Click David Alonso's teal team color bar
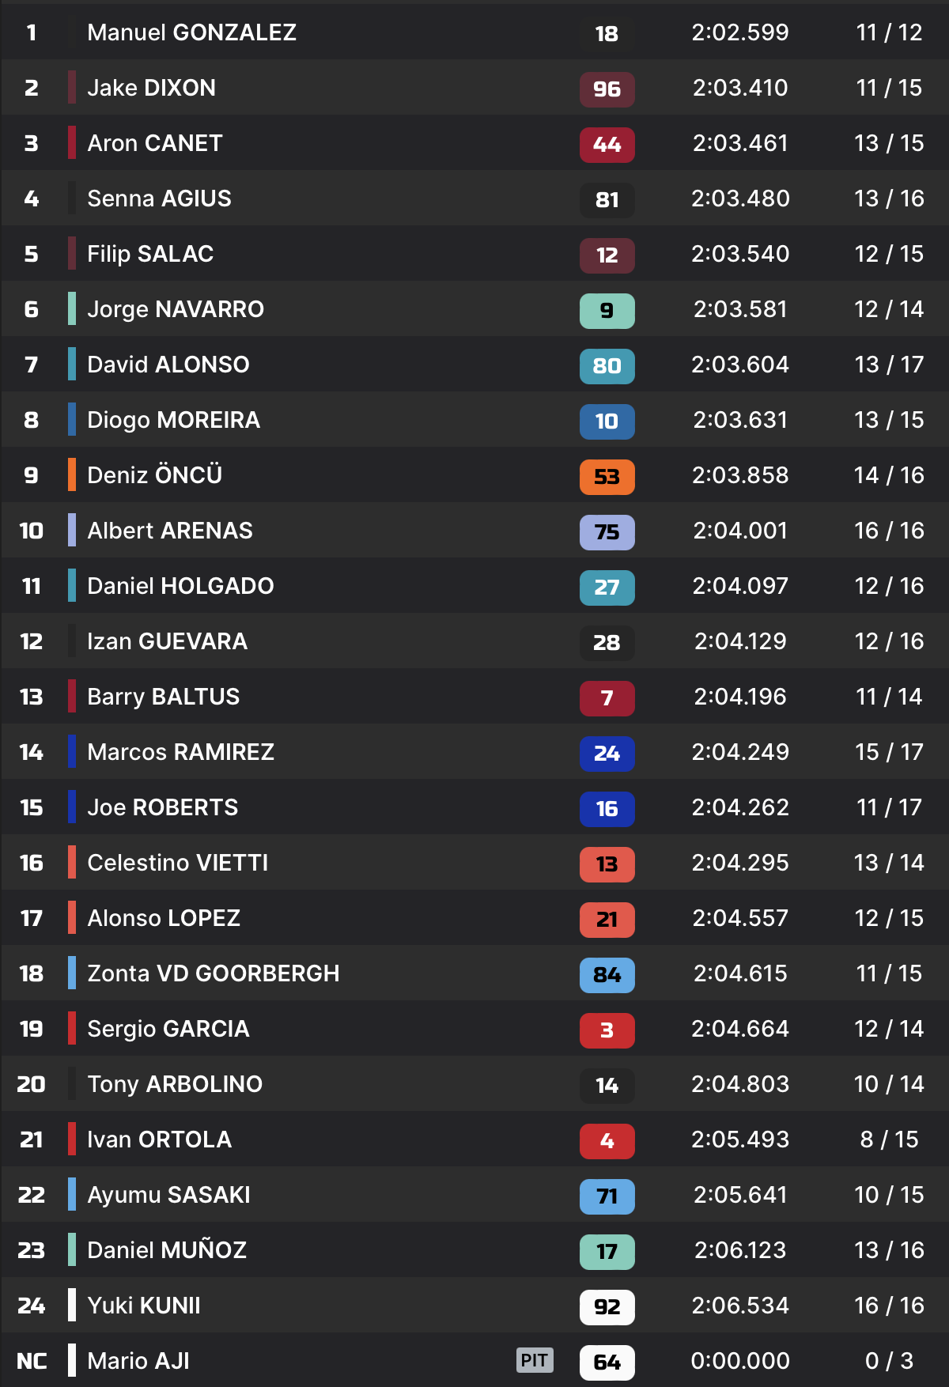 click(x=72, y=364)
